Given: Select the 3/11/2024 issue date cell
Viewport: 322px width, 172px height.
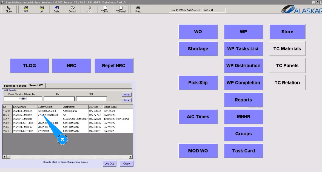Looking at the screenshot, I should tap(118, 111).
